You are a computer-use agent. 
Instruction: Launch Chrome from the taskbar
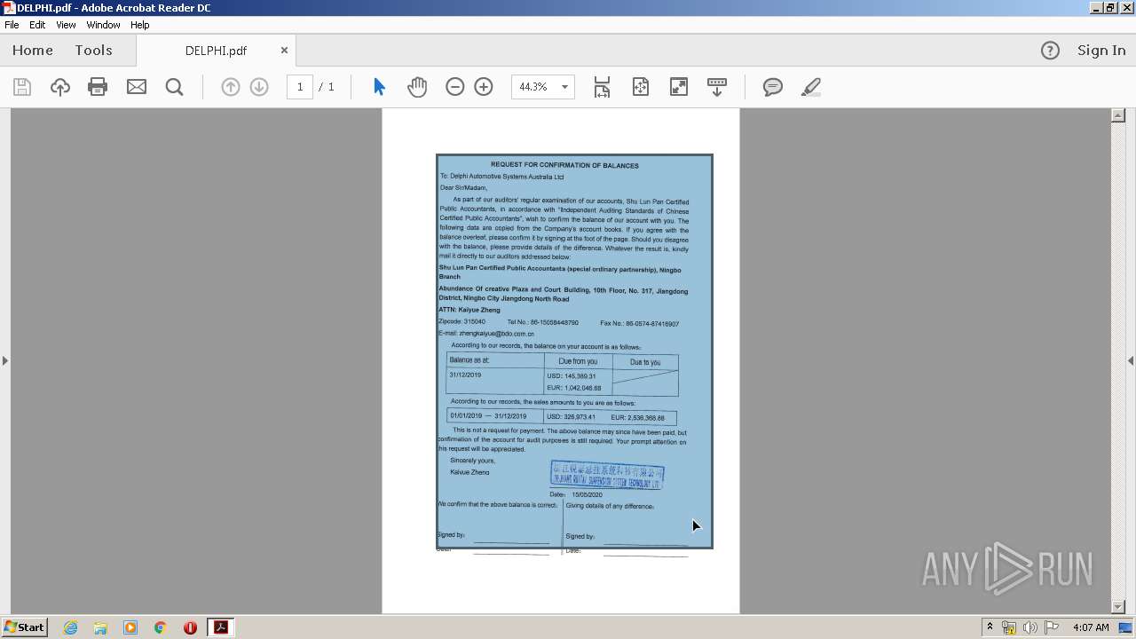[x=161, y=627]
